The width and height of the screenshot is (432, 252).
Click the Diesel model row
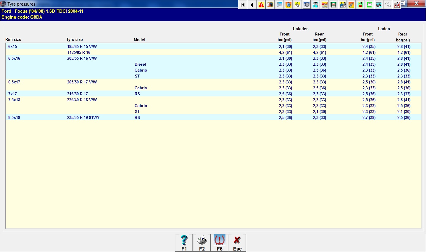click(x=140, y=64)
